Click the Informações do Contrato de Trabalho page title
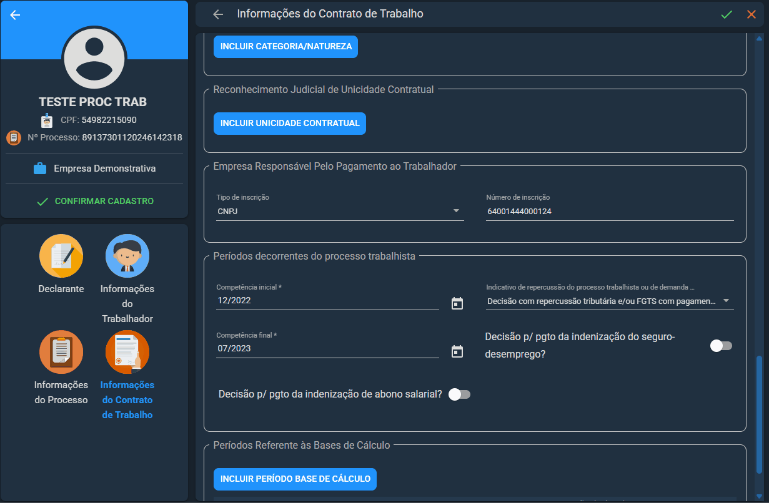This screenshot has height=503, width=769. 330,14
